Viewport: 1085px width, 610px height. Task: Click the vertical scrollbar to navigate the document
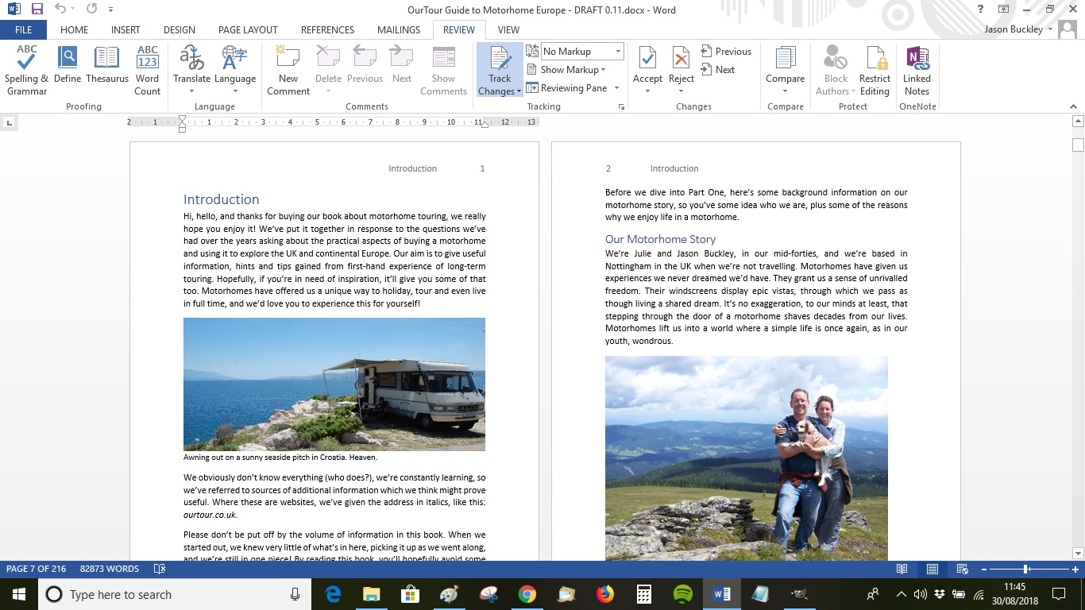click(1079, 318)
